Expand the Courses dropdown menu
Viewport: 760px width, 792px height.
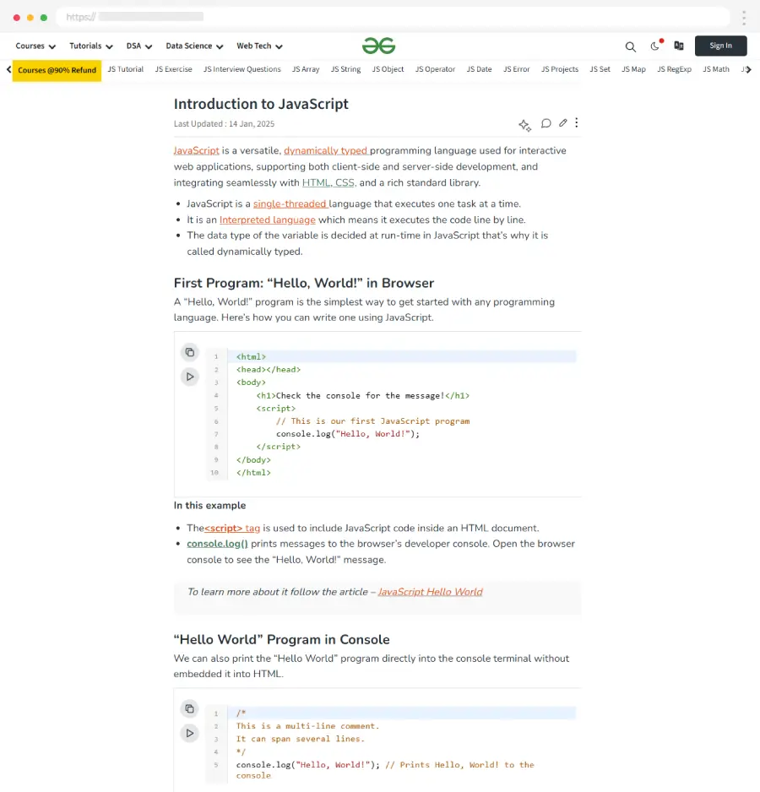coord(35,46)
